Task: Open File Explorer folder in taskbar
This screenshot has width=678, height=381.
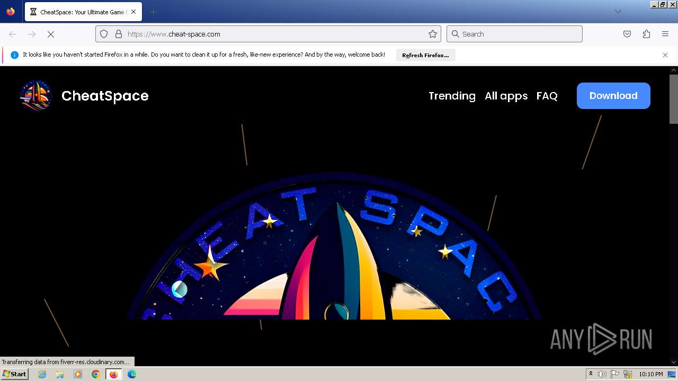Action: pyautogui.click(x=60, y=374)
